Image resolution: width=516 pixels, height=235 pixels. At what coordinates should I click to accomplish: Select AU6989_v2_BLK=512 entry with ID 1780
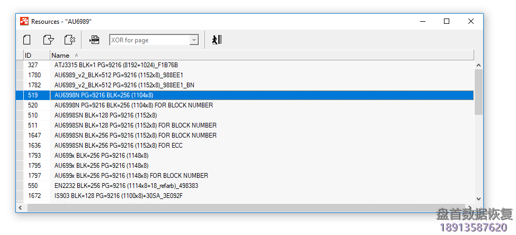(119, 75)
